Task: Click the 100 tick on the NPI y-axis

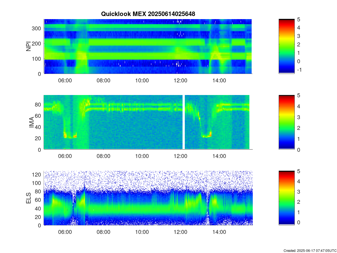Action: pyautogui.click(x=37, y=59)
